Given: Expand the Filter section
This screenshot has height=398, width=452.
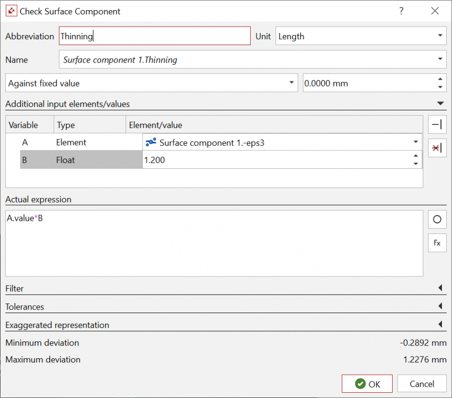Looking at the screenshot, I should point(440,289).
